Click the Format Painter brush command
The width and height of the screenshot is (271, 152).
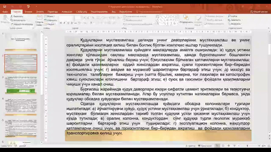[22, 24]
